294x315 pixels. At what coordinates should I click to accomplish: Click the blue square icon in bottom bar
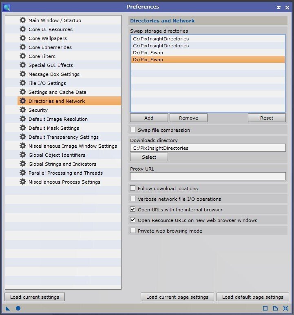click(x=265, y=308)
